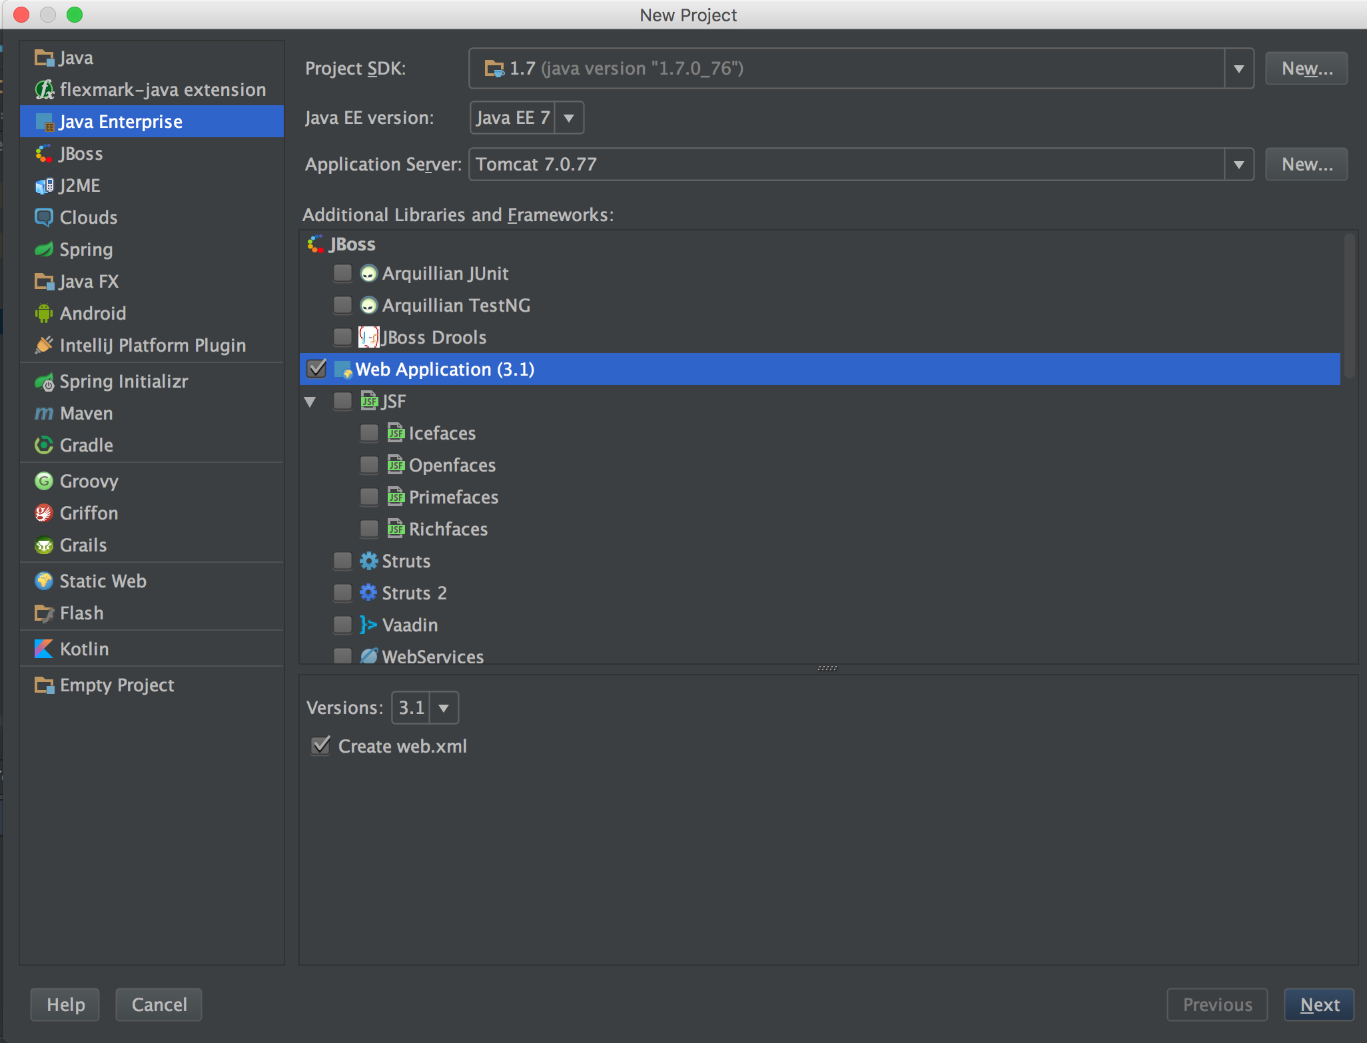Enable the Icefaces checkbox

point(369,433)
